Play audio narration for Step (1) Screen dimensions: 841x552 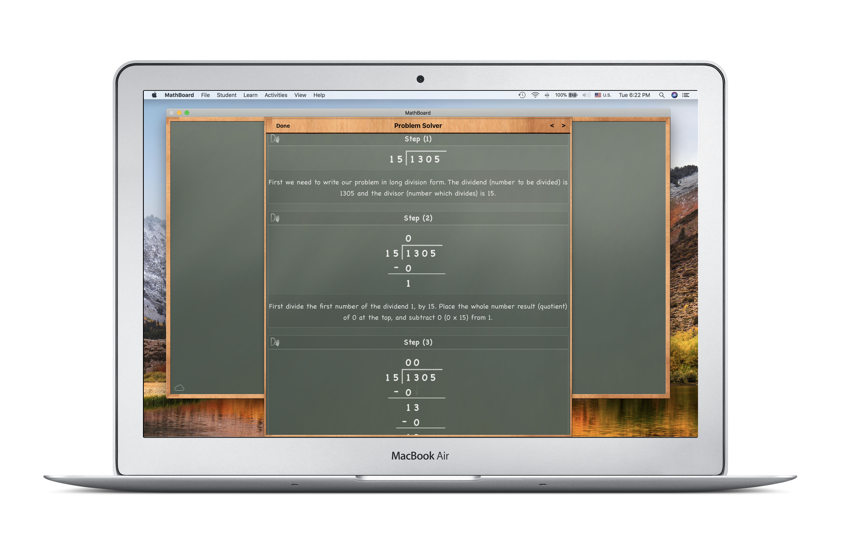[275, 139]
